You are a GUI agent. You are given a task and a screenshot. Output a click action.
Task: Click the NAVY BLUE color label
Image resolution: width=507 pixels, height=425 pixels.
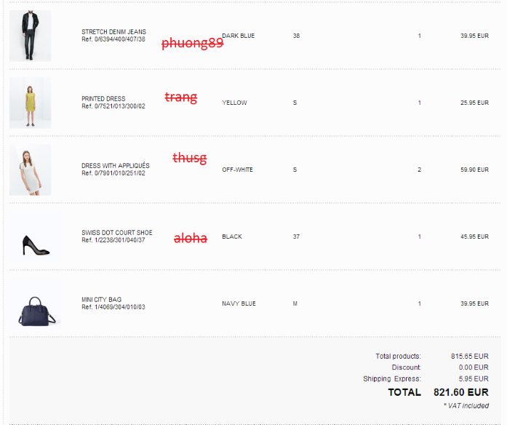tap(239, 303)
